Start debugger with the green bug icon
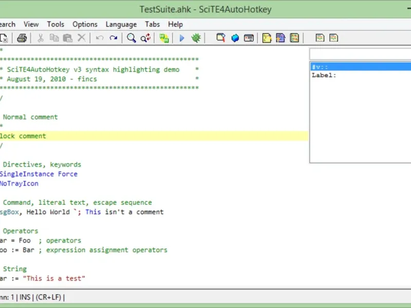411x308 pixels. 196,38
